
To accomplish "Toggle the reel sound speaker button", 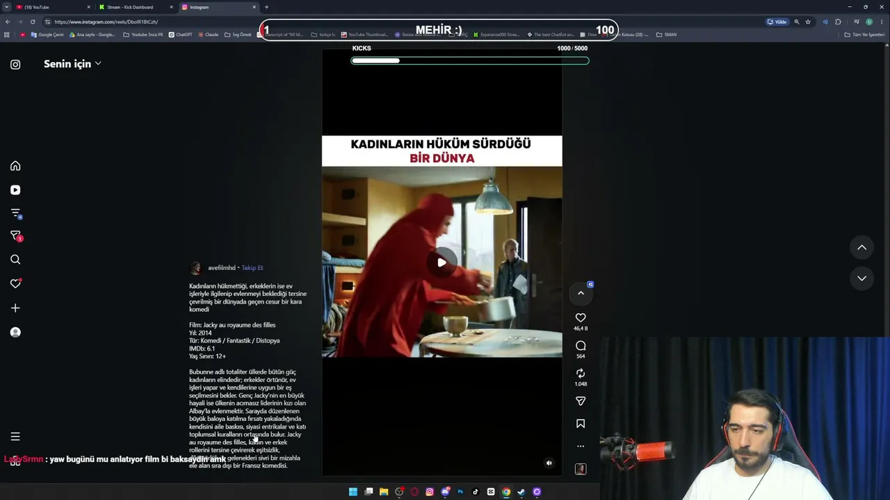I will tap(549, 463).
